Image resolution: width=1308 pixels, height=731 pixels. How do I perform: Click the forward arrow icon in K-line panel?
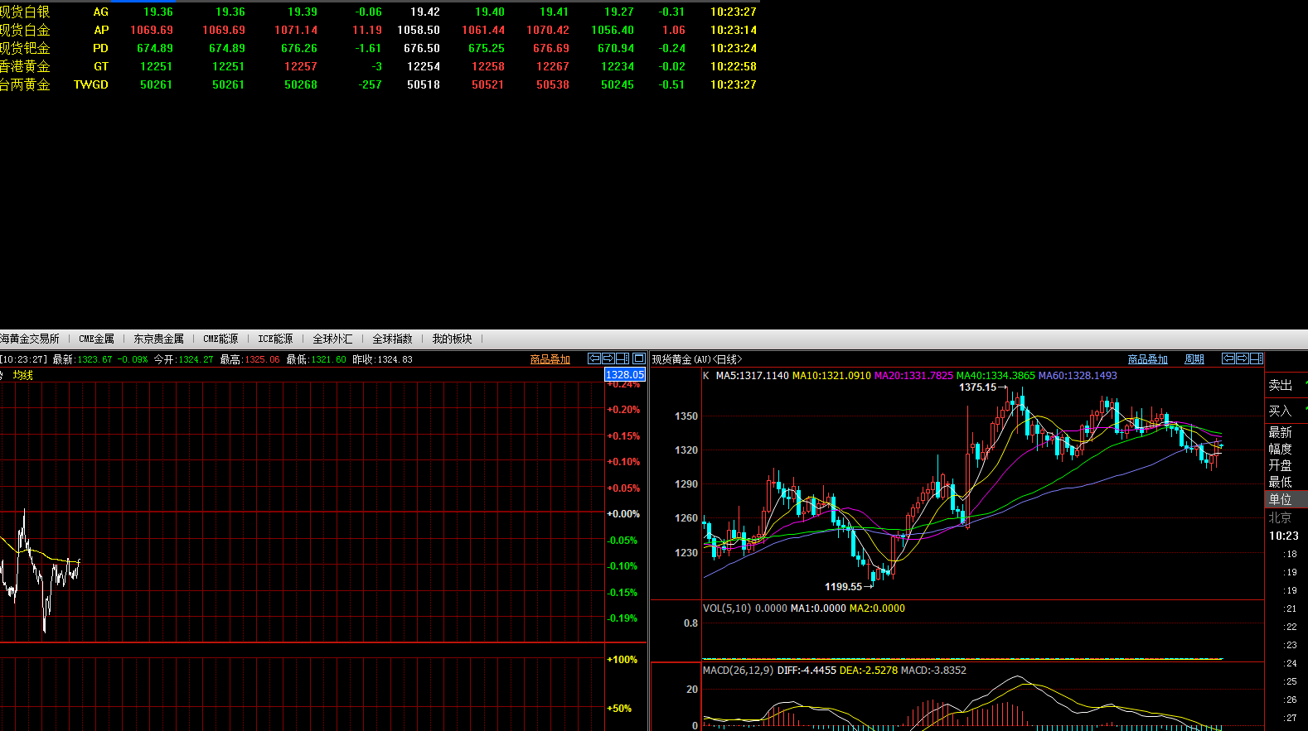pos(1242,358)
